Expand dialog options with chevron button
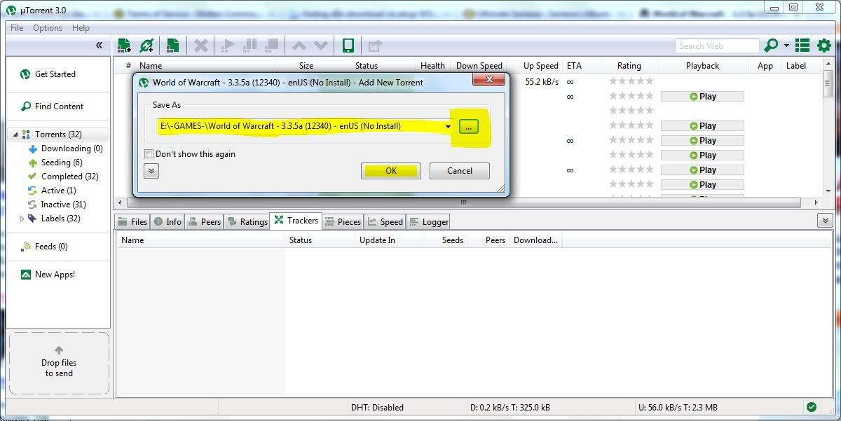The image size is (841, 421). [151, 171]
